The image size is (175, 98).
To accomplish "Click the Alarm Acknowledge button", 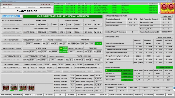I will tap(45, 7).
